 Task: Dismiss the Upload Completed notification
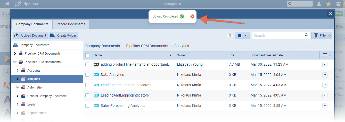(192, 16)
